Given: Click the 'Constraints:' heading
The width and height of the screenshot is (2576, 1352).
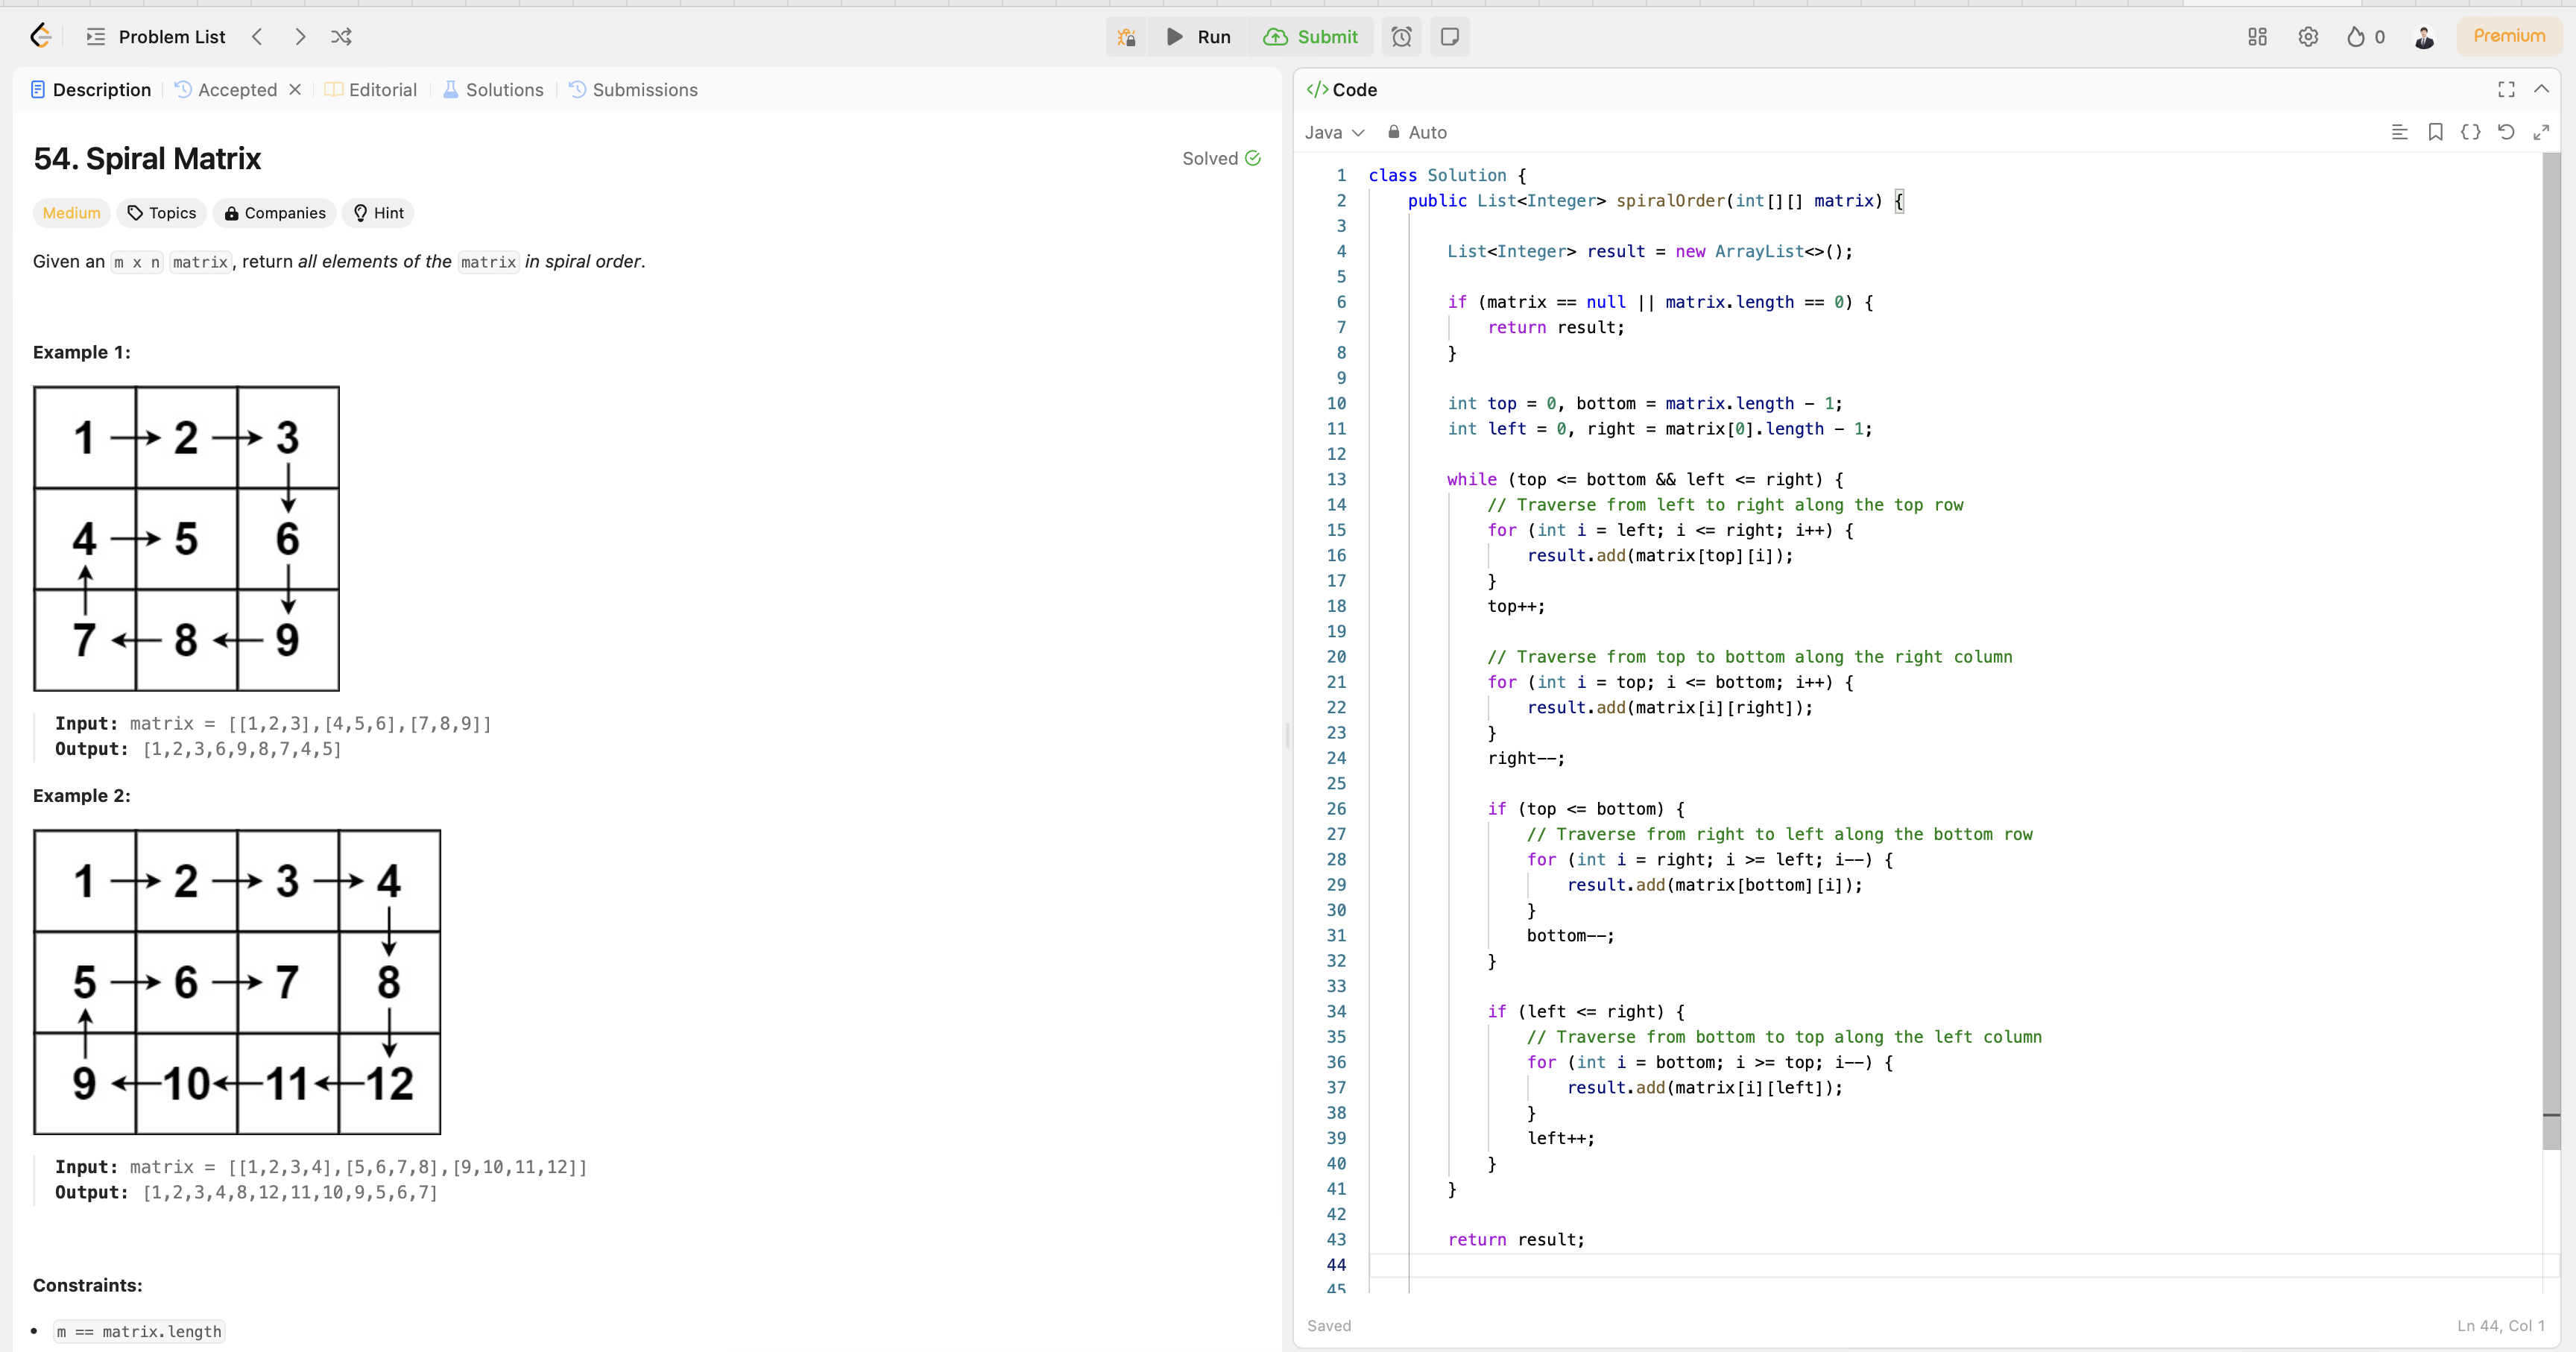Looking at the screenshot, I should click(x=88, y=1285).
